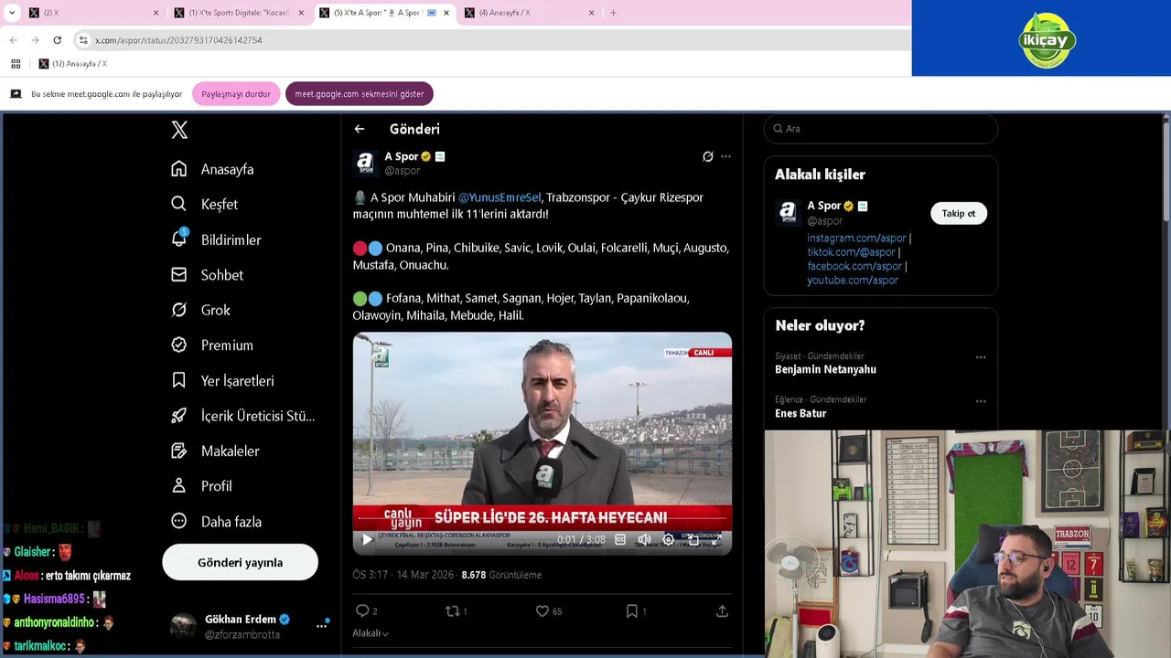Open account menu dots beside Gökhan Erdem
The height and width of the screenshot is (658, 1171).
pos(322,625)
